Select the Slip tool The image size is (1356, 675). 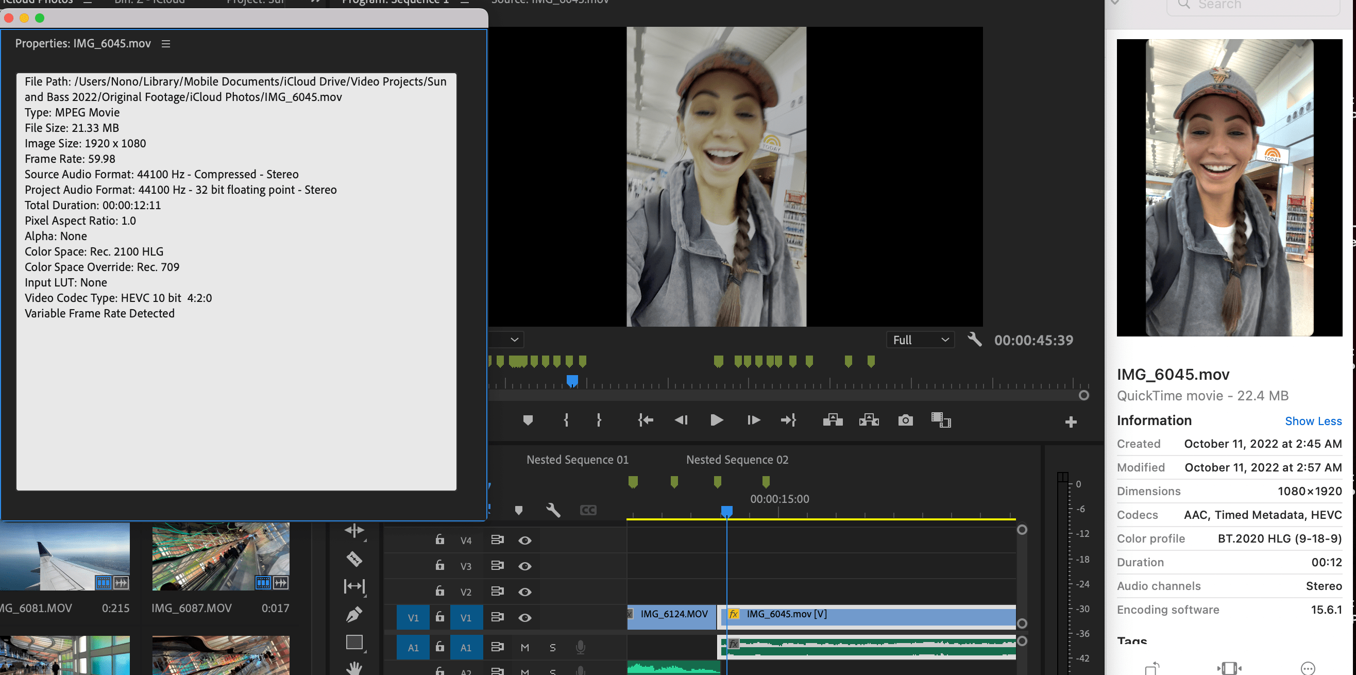point(355,586)
